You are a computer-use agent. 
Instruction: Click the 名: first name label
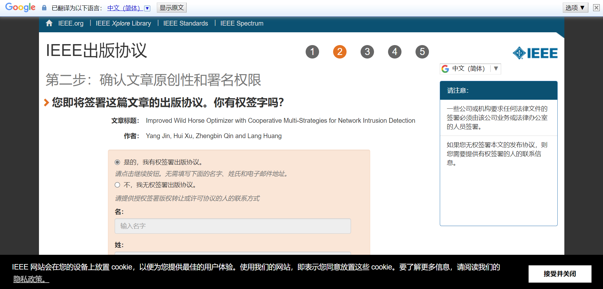point(119,212)
